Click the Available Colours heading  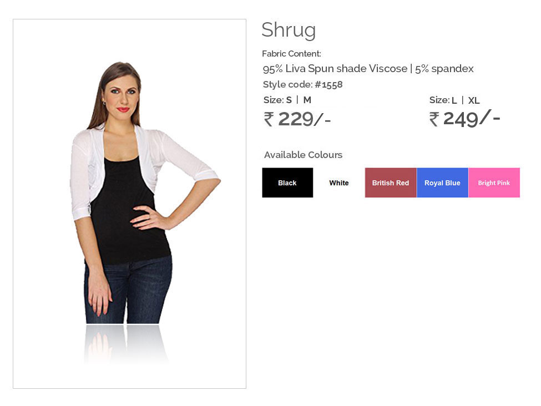point(304,155)
